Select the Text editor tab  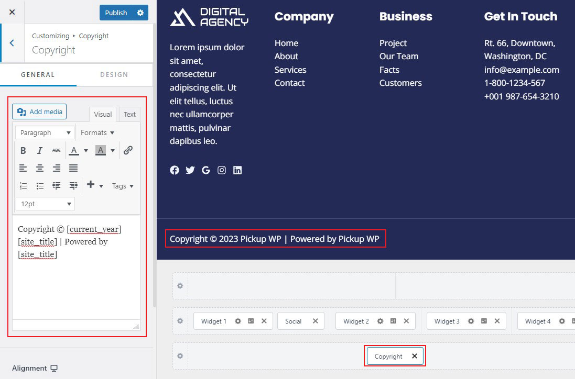129,114
